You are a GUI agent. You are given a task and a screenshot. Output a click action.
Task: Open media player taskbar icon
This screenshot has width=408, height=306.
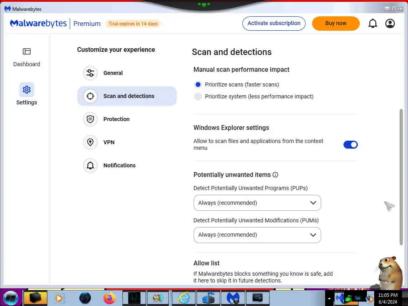tap(59, 298)
